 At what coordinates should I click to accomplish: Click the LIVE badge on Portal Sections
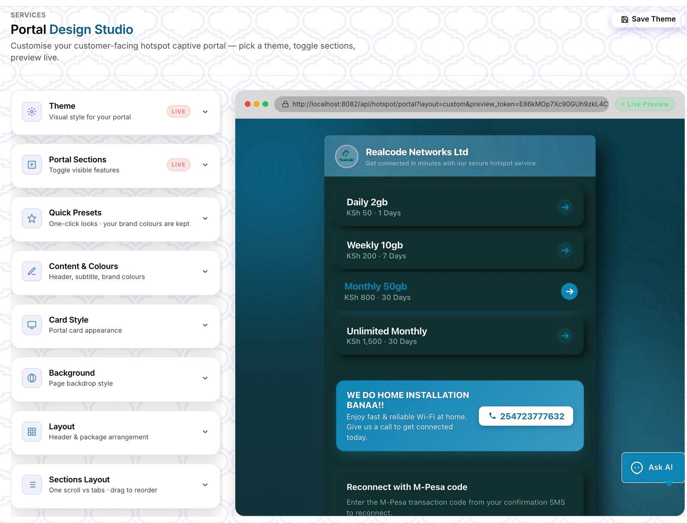(x=179, y=165)
